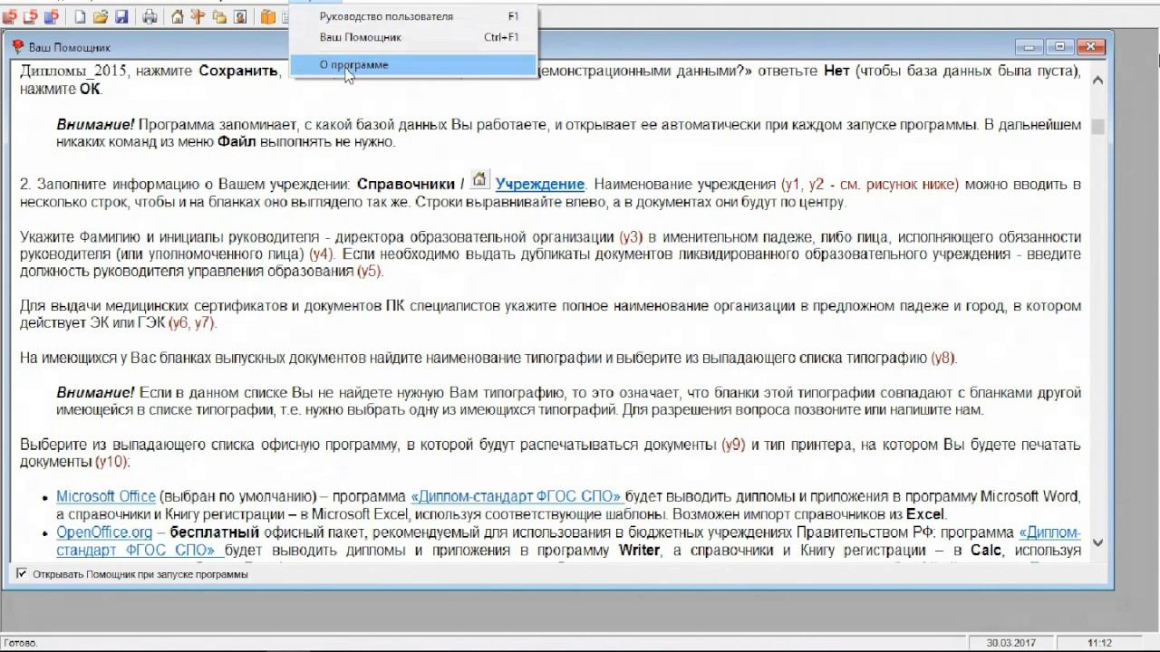
Task: Click the orange signpost toolbar icon
Action: pyautogui.click(x=198, y=17)
